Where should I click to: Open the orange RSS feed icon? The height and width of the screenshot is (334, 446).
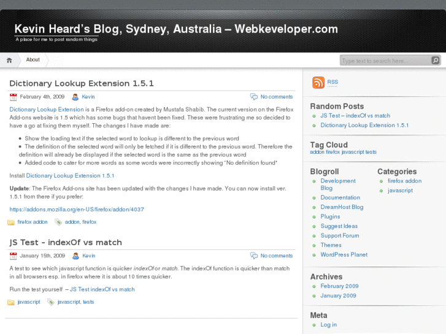point(318,83)
